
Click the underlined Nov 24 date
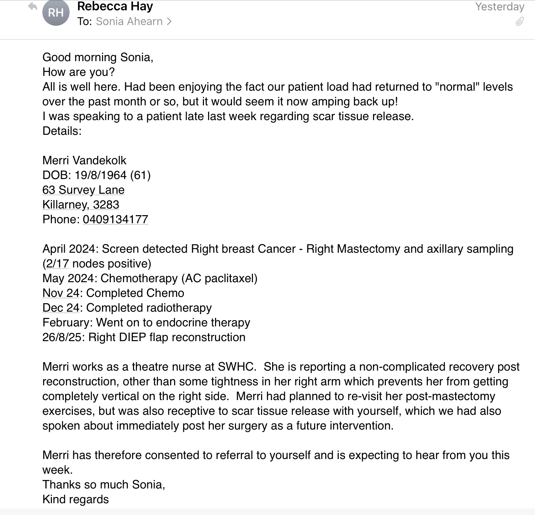click(61, 293)
